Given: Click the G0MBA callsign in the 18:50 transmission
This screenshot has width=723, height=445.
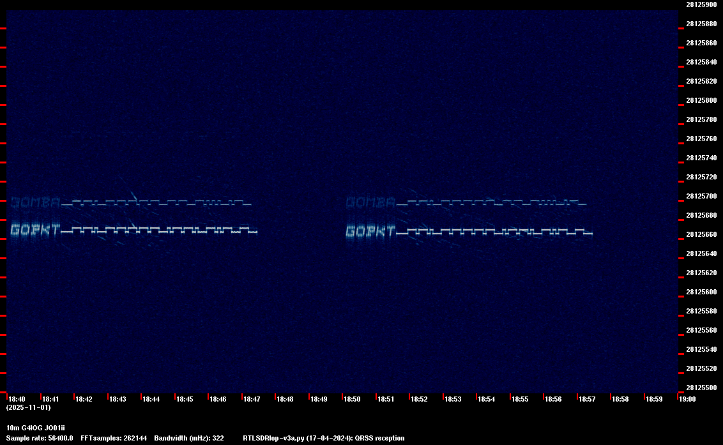Looking at the screenshot, I should coord(371,203).
